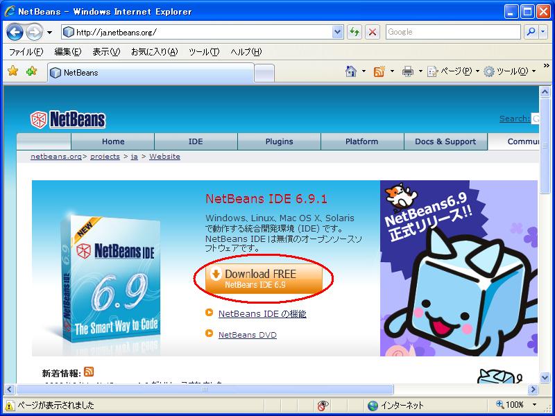The width and height of the screenshot is (555, 416).
Task: Open the 表示(V) menu
Action: [106, 52]
